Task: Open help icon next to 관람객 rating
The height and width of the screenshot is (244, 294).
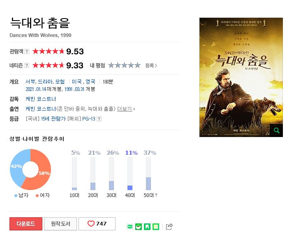Action: tap(27, 51)
